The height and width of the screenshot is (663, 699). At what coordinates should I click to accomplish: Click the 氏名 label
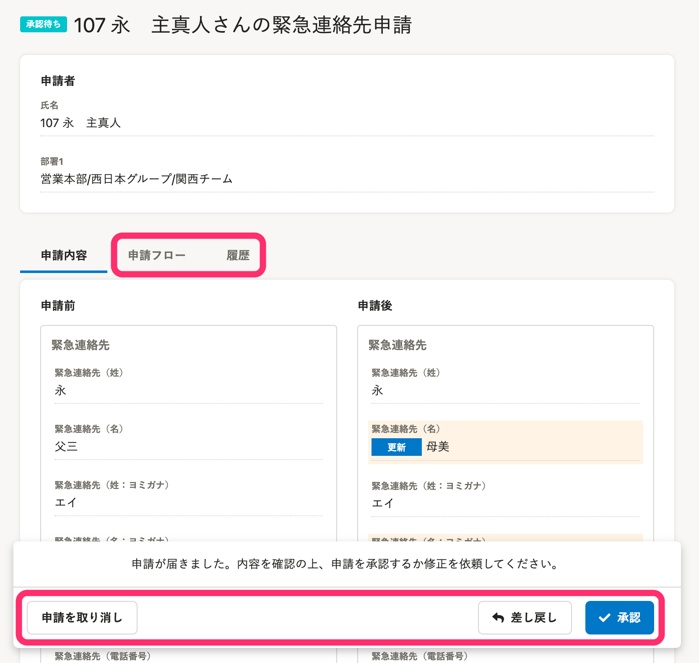click(49, 105)
